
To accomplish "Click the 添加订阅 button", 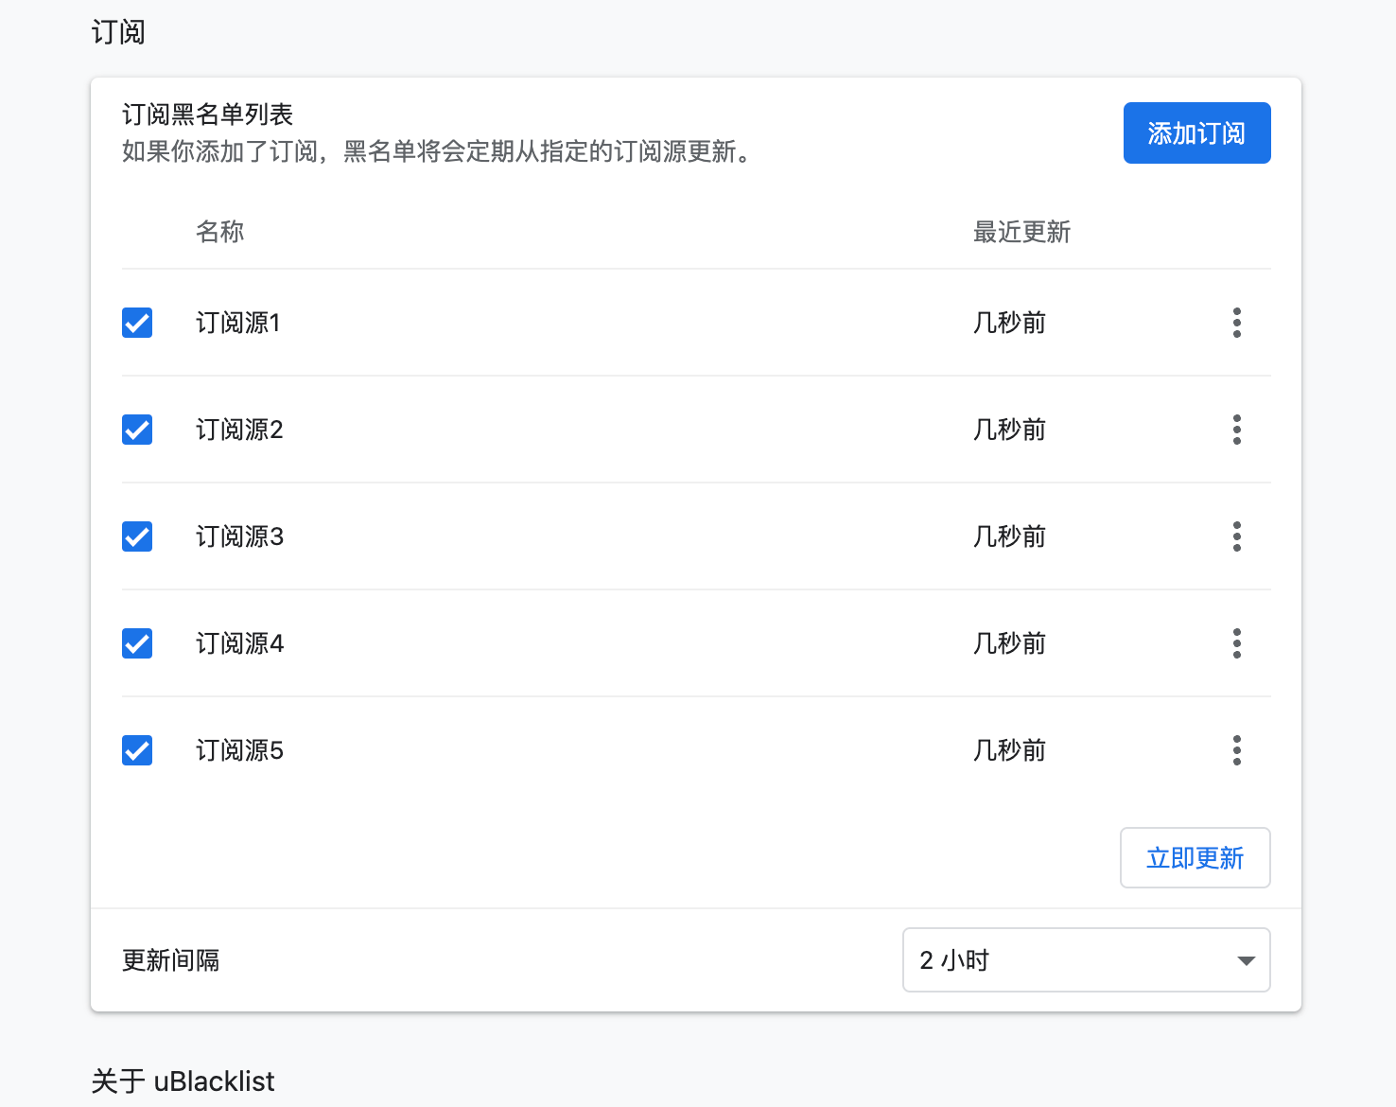I will pyautogui.click(x=1196, y=132).
